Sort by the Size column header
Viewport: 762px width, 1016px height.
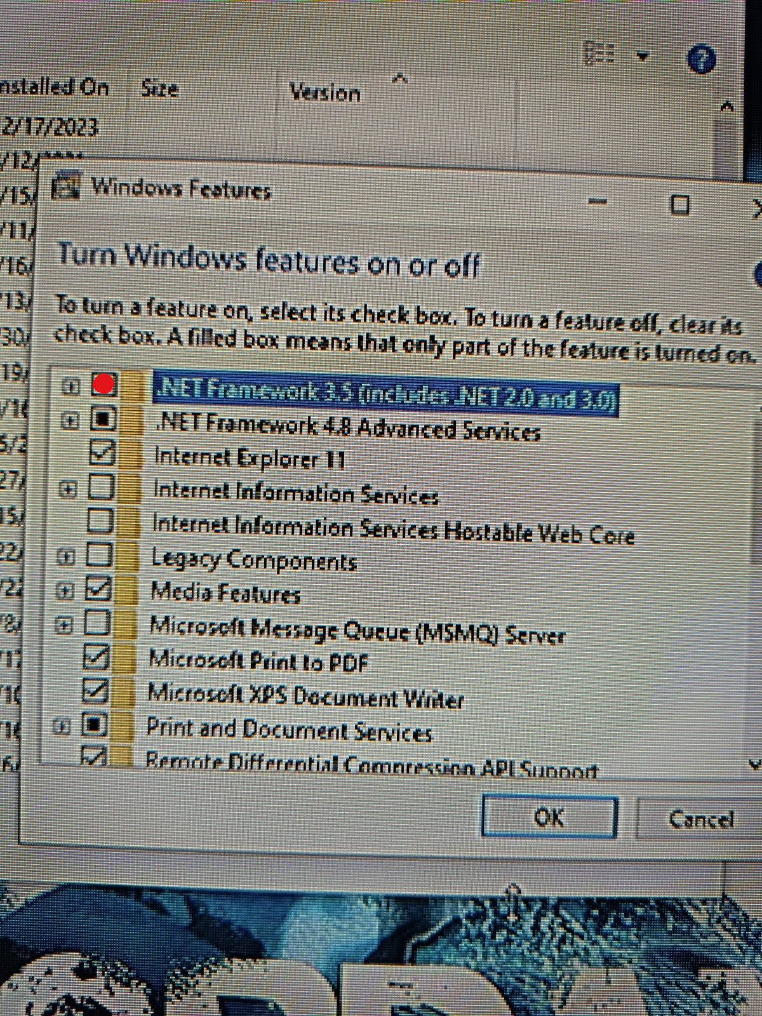click(159, 88)
